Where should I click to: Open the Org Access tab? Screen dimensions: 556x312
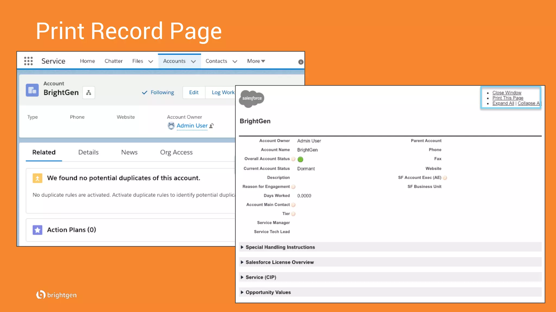pos(176,152)
